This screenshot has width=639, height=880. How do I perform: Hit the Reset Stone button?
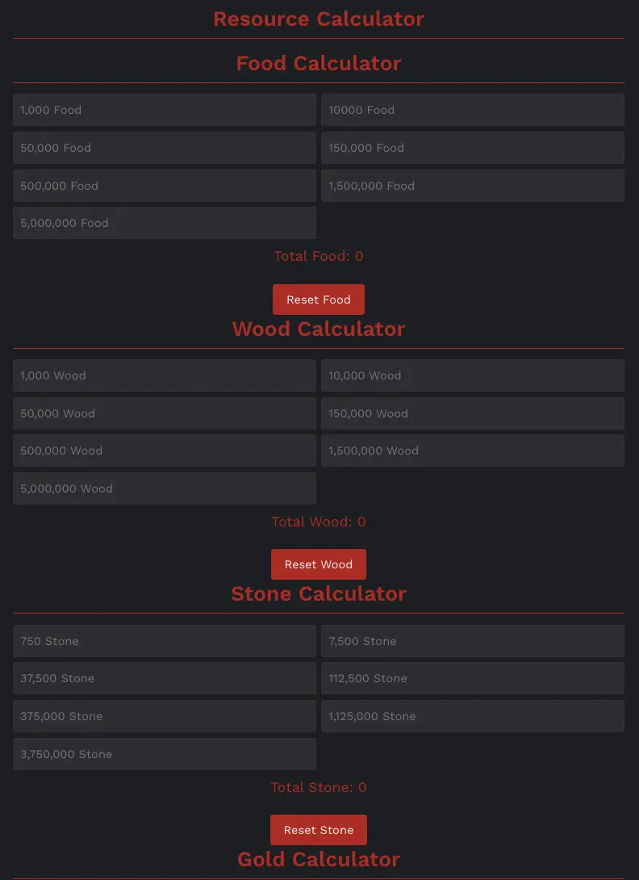pyautogui.click(x=318, y=830)
